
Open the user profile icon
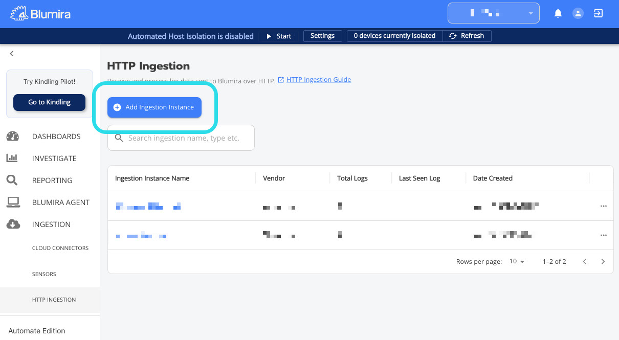tap(578, 14)
